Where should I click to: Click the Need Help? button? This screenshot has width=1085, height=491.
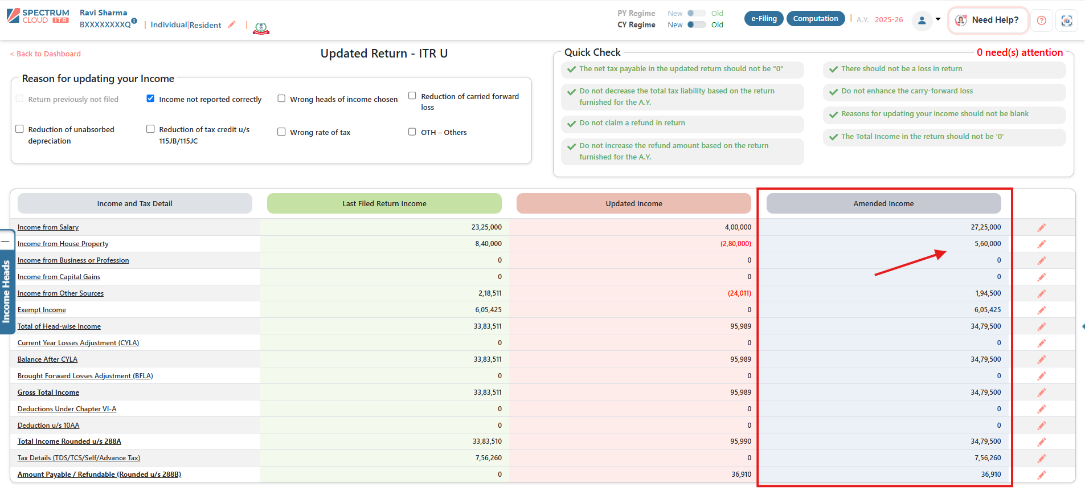pyautogui.click(x=988, y=20)
